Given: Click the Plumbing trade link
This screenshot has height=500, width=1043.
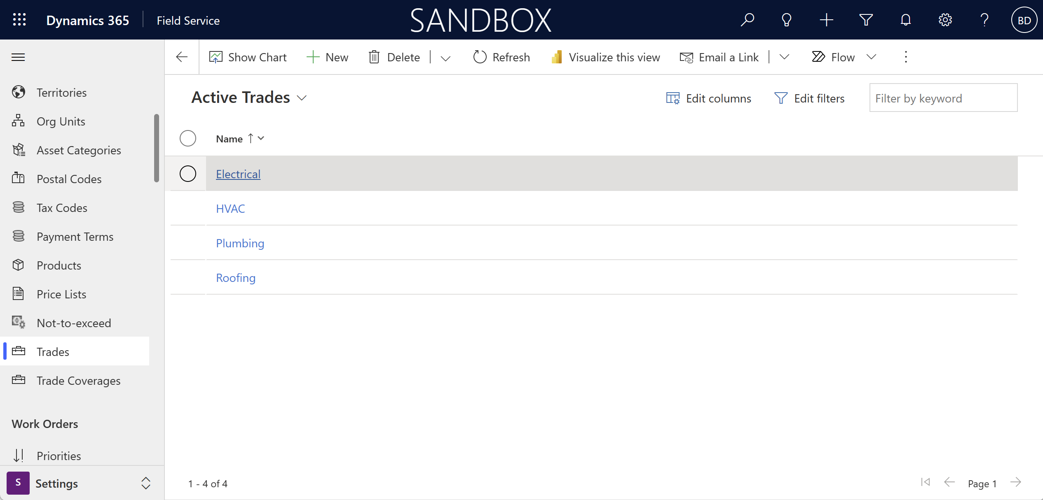Looking at the screenshot, I should (x=240, y=243).
